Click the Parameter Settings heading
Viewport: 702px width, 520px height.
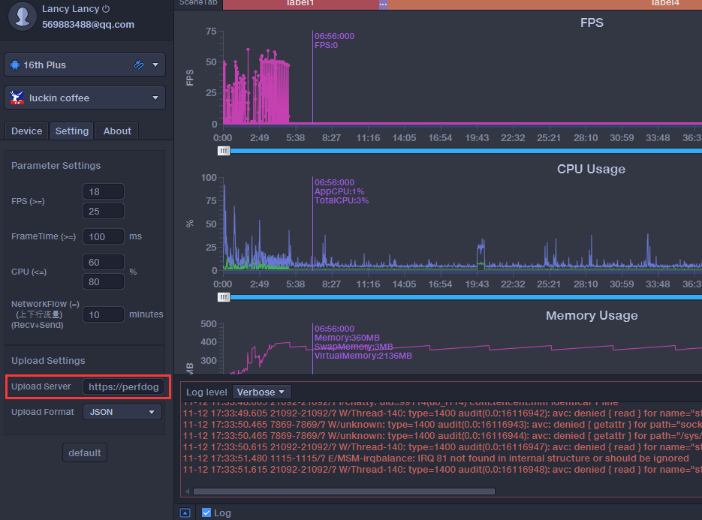56,166
